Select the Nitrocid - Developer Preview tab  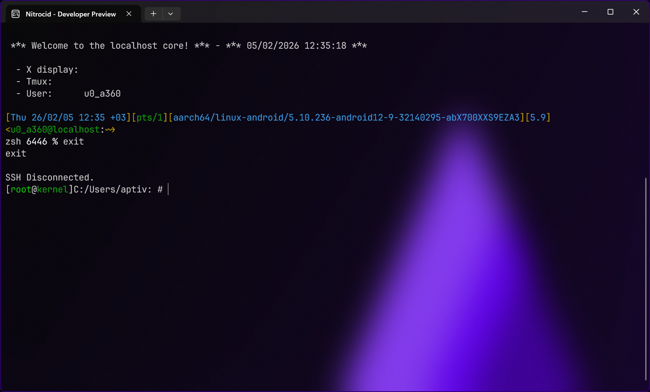[x=70, y=14]
